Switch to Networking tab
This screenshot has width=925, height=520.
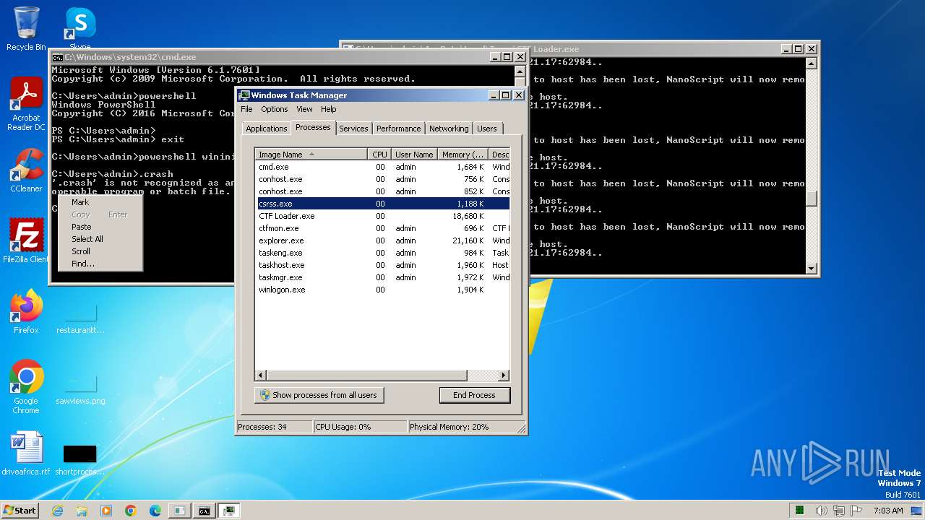pos(449,129)
